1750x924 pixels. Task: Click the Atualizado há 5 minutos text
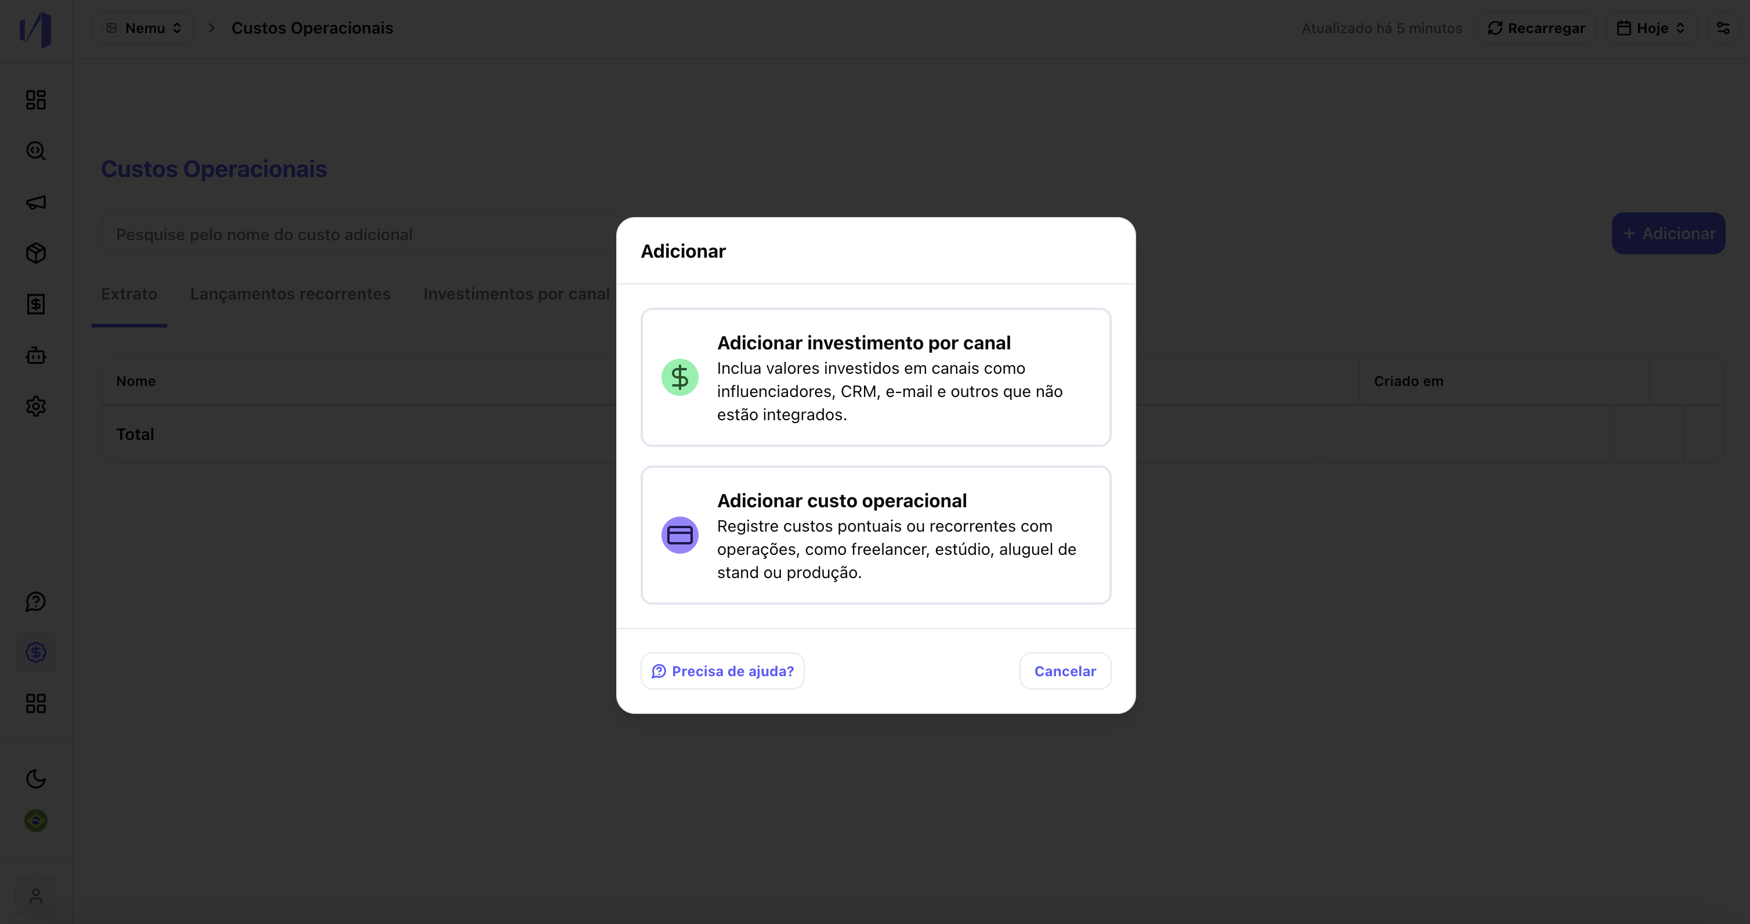pos(1382,28)
